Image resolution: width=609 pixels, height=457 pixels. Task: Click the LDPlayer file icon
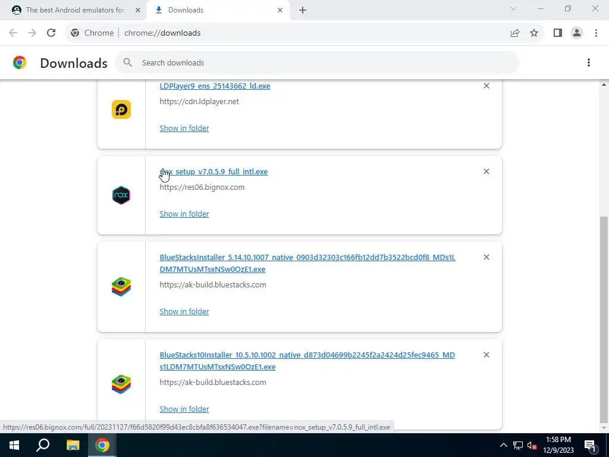tap(121, 109)
